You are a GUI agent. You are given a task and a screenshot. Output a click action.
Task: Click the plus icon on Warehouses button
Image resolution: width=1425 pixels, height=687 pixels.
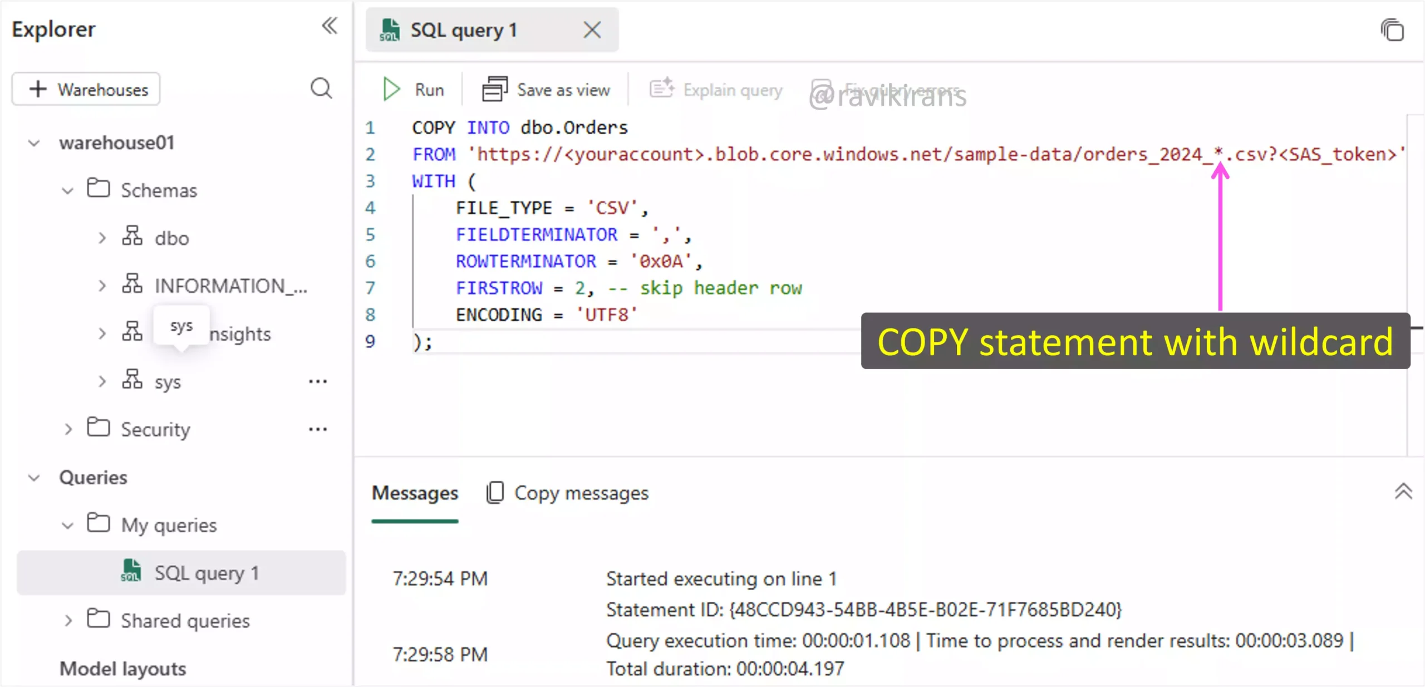point(38,89)
